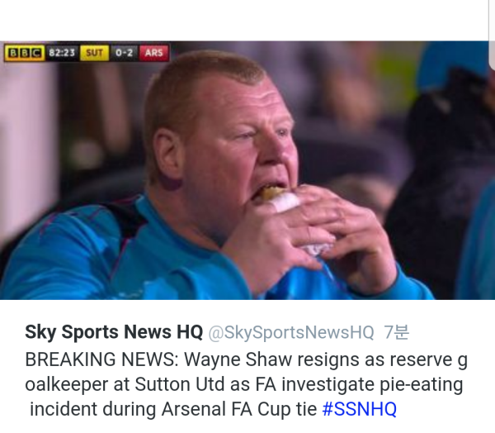The height and width of the screenshot is (433, 495).
Task: Click the red ARS team badge
Action: (x=154, y=53)
